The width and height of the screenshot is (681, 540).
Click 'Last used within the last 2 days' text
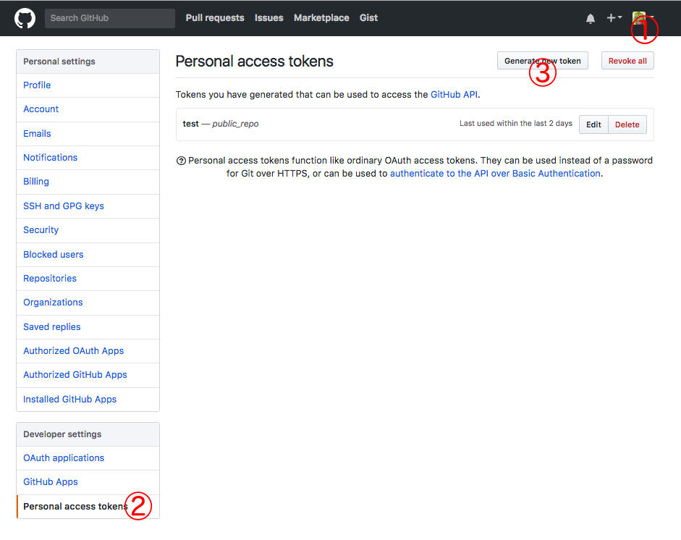tap(516, 123)
